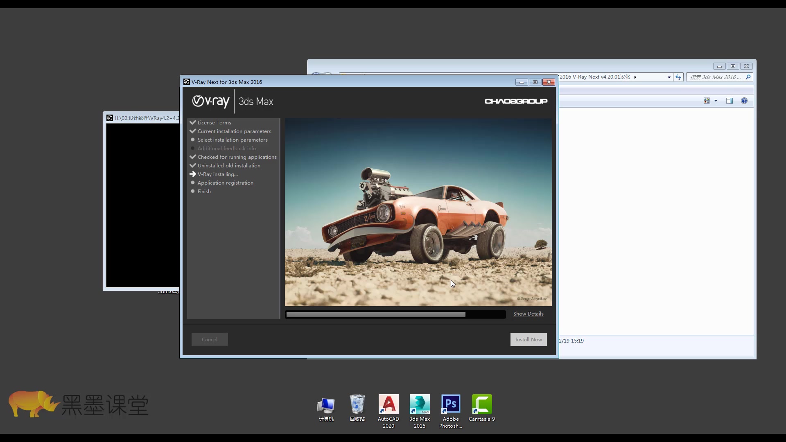Expand the view options dropdown arrow
The height and width of the screenshot is (442, 786).
pos(716,101)
